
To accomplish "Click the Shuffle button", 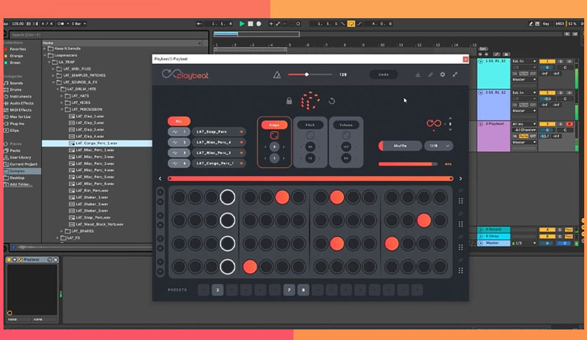I will 400,145.
